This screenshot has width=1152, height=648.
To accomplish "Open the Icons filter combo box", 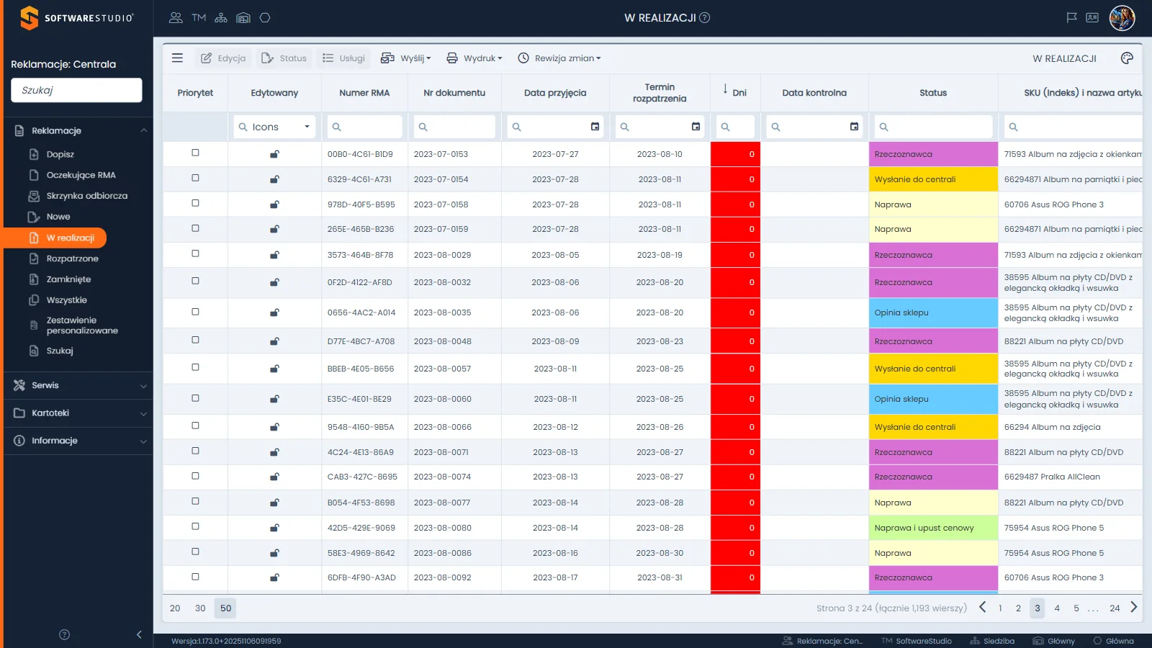I will [274, 127].
